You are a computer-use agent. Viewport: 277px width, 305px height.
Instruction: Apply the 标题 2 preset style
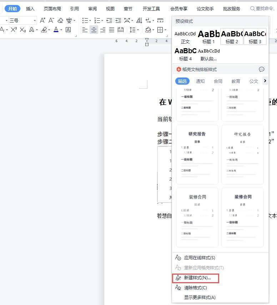[x=232, y=37]
